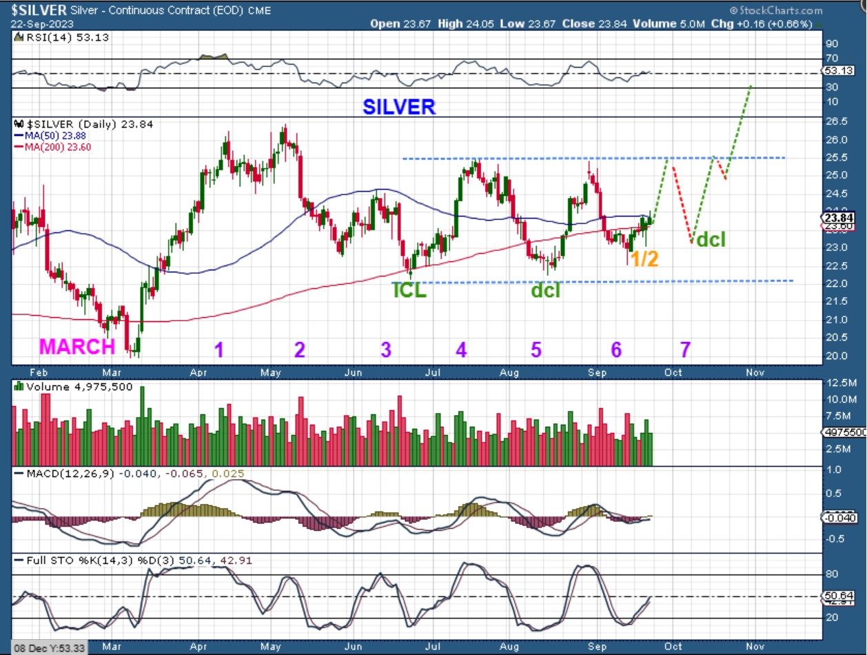This screenshot has width=867, height=655.
Task: Click the candlestick icon beside $SILVER (Daily)
Action: coord(19,124)
